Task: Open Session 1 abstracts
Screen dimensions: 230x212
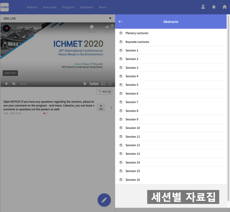Action: (171, 50)
